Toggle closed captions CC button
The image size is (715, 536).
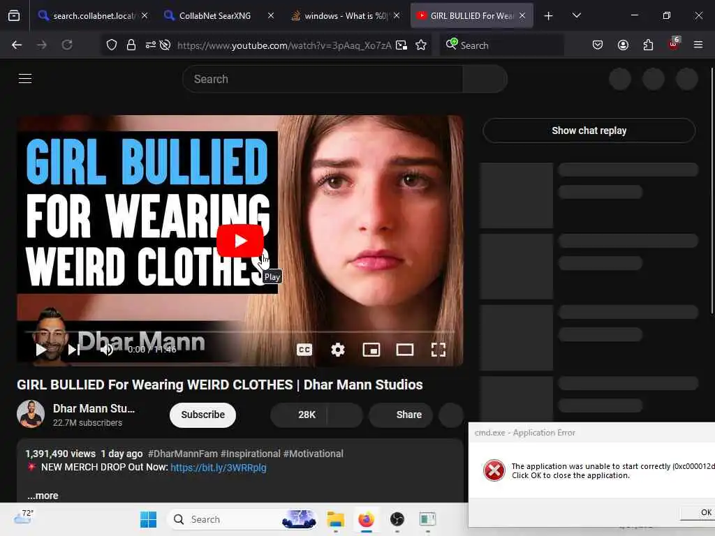[x=304, y=350]
